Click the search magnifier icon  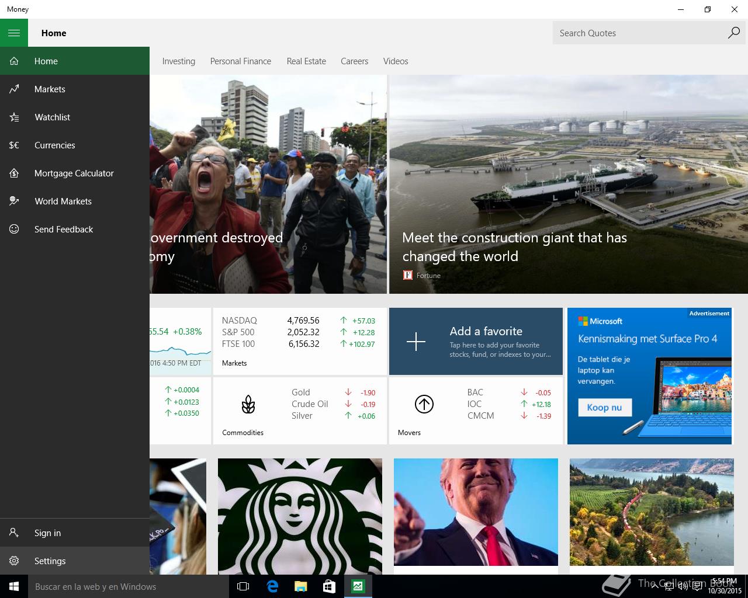[733, 33]
